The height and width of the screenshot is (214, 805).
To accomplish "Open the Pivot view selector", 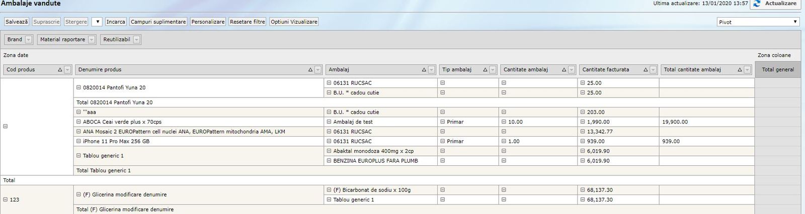I will coord(758,22).
